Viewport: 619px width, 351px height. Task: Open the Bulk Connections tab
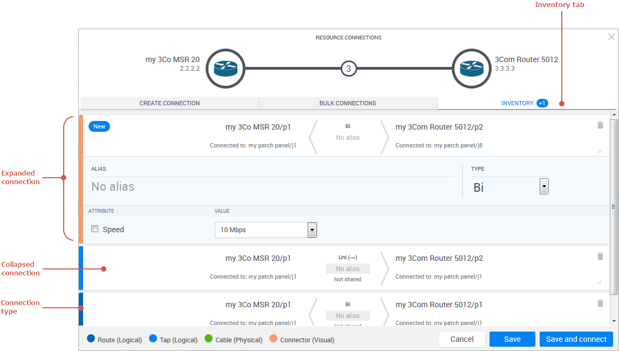click(348, 103)
